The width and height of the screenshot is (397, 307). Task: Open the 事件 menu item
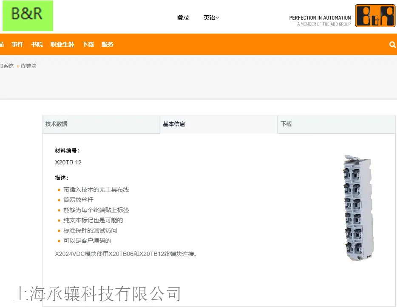(x=17, y=44)
